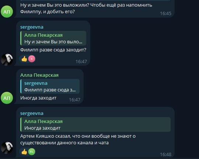Click message text "Артем Кияшко сказал..."
The height and width of the screenshot is (159, 199).
[78, 140]
